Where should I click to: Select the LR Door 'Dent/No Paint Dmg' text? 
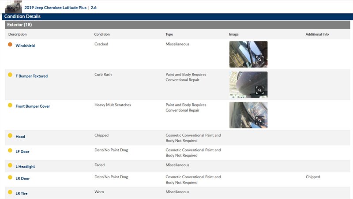click(111, 177)
